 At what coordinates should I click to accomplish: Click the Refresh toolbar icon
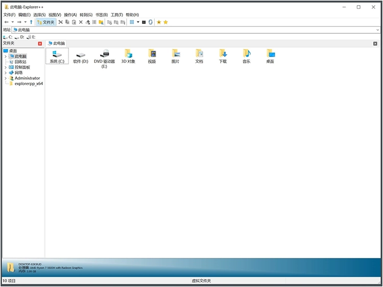point(151,22)
